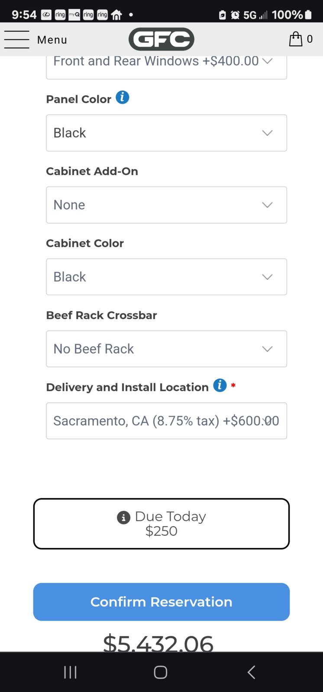
Task: Tap the GFC logo
Action: (x=161, y=39)
